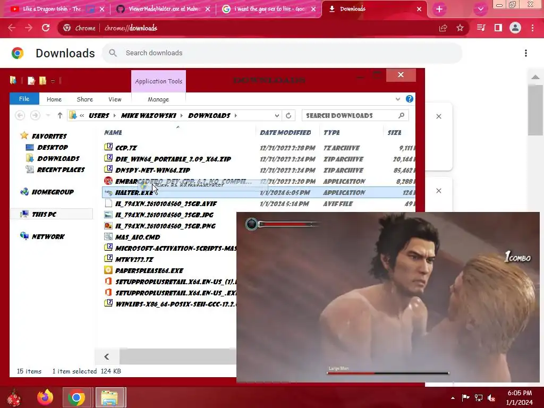544x408 pixels.
Task: Sort files by Date Modified column
Action: pyautogui.click(x=285, y=132)
